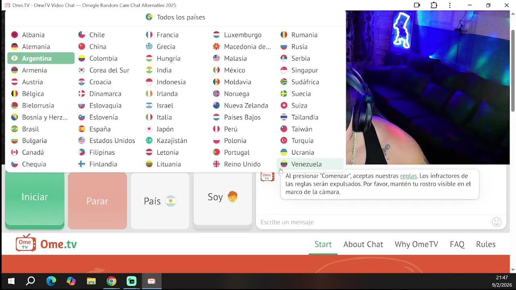Open File Explorer from taskbar

[92, 281]
